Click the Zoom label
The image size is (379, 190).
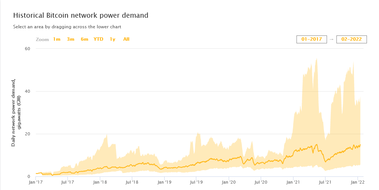click(42, 40)
